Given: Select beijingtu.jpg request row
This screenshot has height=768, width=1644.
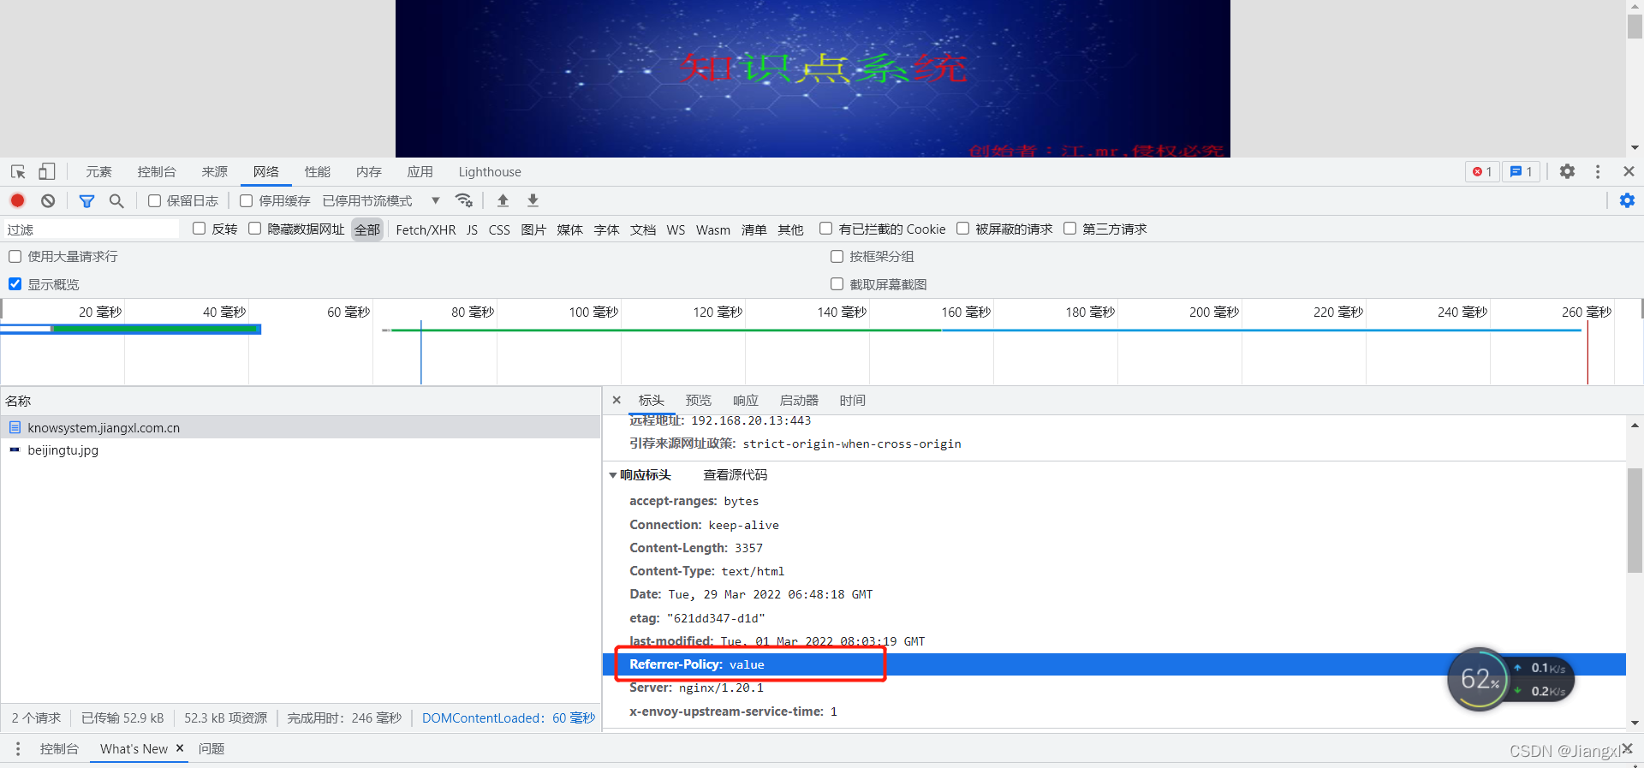Looking at the screenshot, I should coord(301,449).
